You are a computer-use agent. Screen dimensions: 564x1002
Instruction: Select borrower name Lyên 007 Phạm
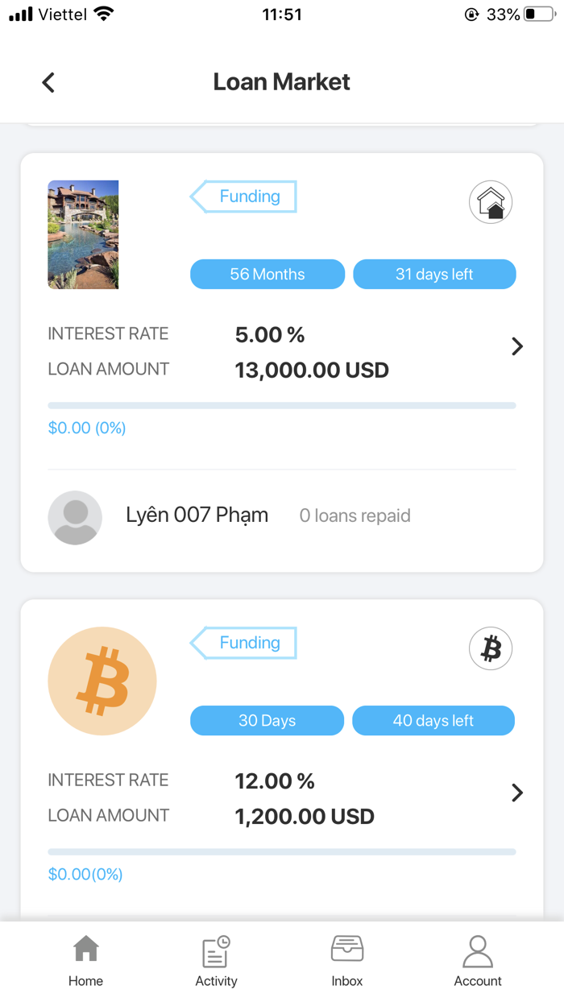[197, 515]
